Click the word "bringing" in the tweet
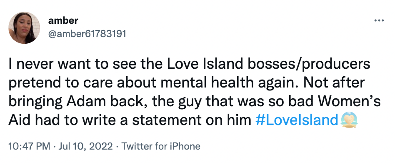 [x=36, y=102]
